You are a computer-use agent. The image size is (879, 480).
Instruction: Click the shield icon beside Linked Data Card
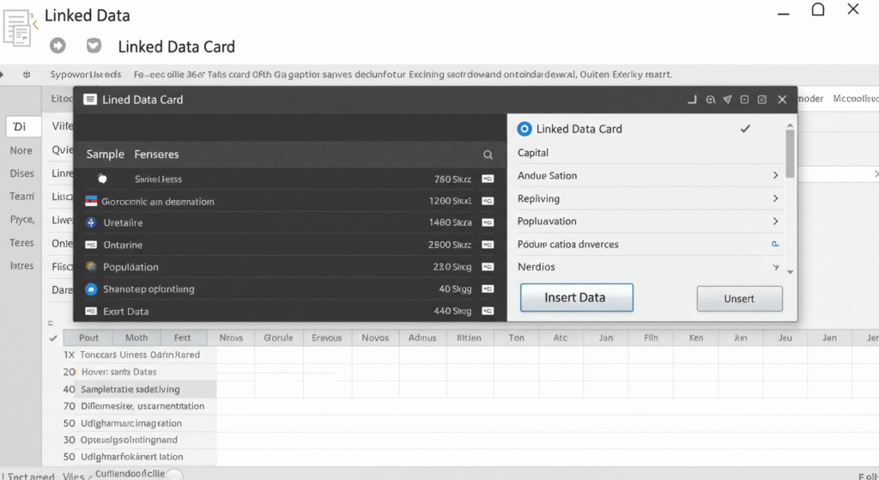pos(94,46)
